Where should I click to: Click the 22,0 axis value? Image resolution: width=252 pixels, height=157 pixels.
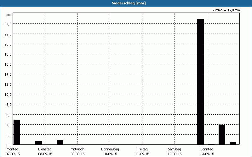[8, 34]
